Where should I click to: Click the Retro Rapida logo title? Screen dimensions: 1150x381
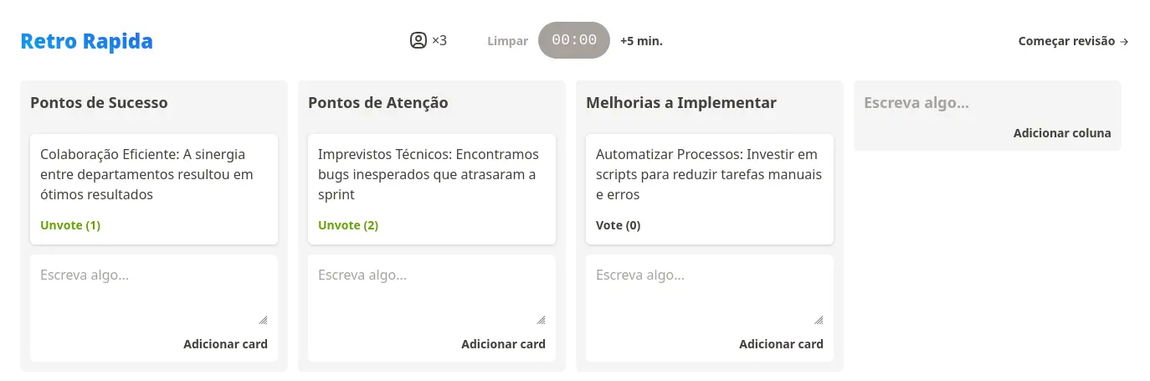[86, 41]
